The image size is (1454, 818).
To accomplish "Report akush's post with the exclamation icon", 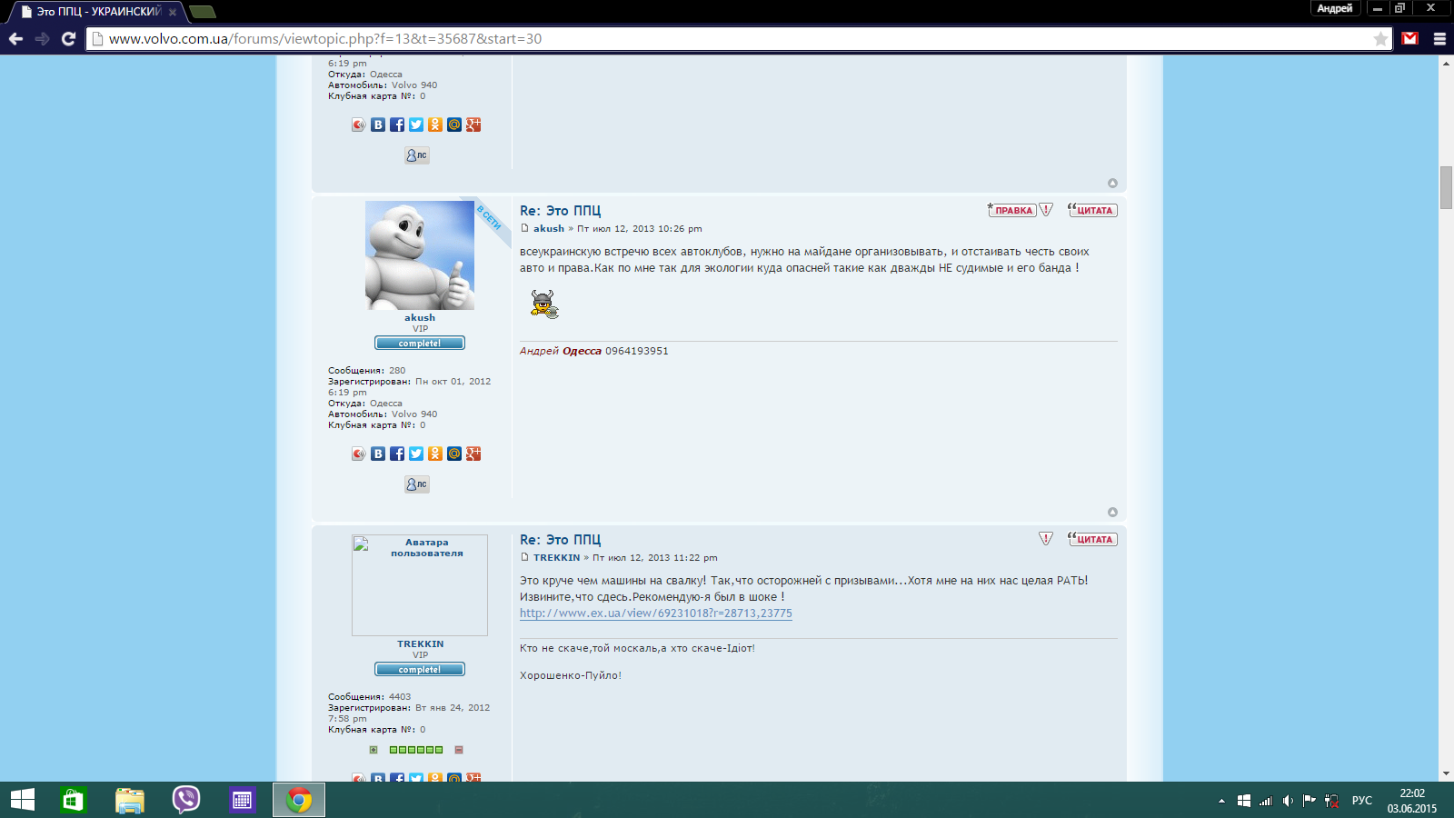I will point(1046,210).
